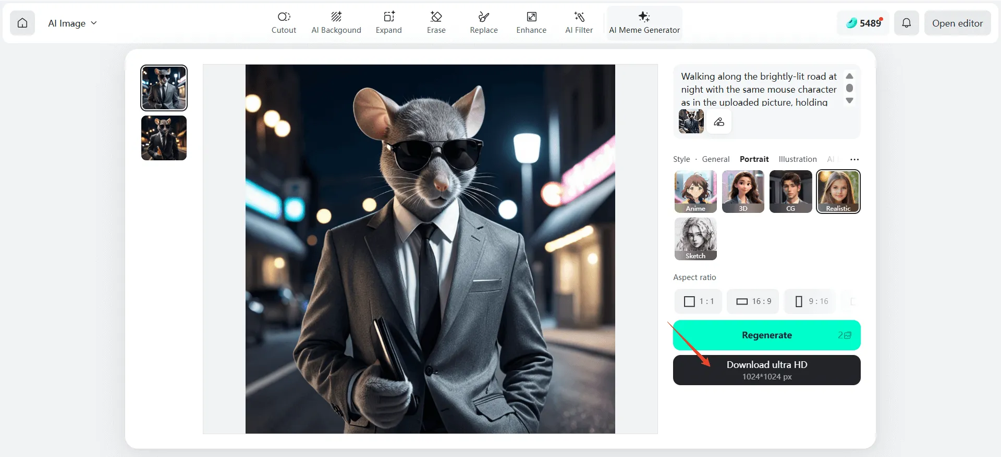This screenshot has width=1001, height=457.
Task: Open notifications bell
Action: pos(907,23)
